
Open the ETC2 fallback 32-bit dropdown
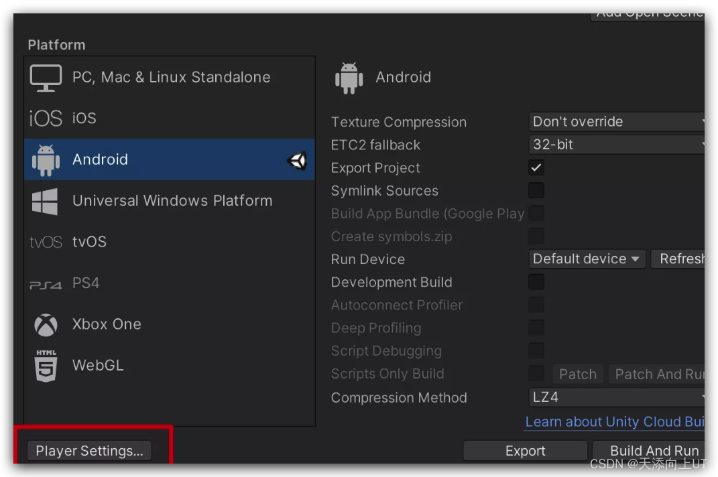tap(616, 145)
